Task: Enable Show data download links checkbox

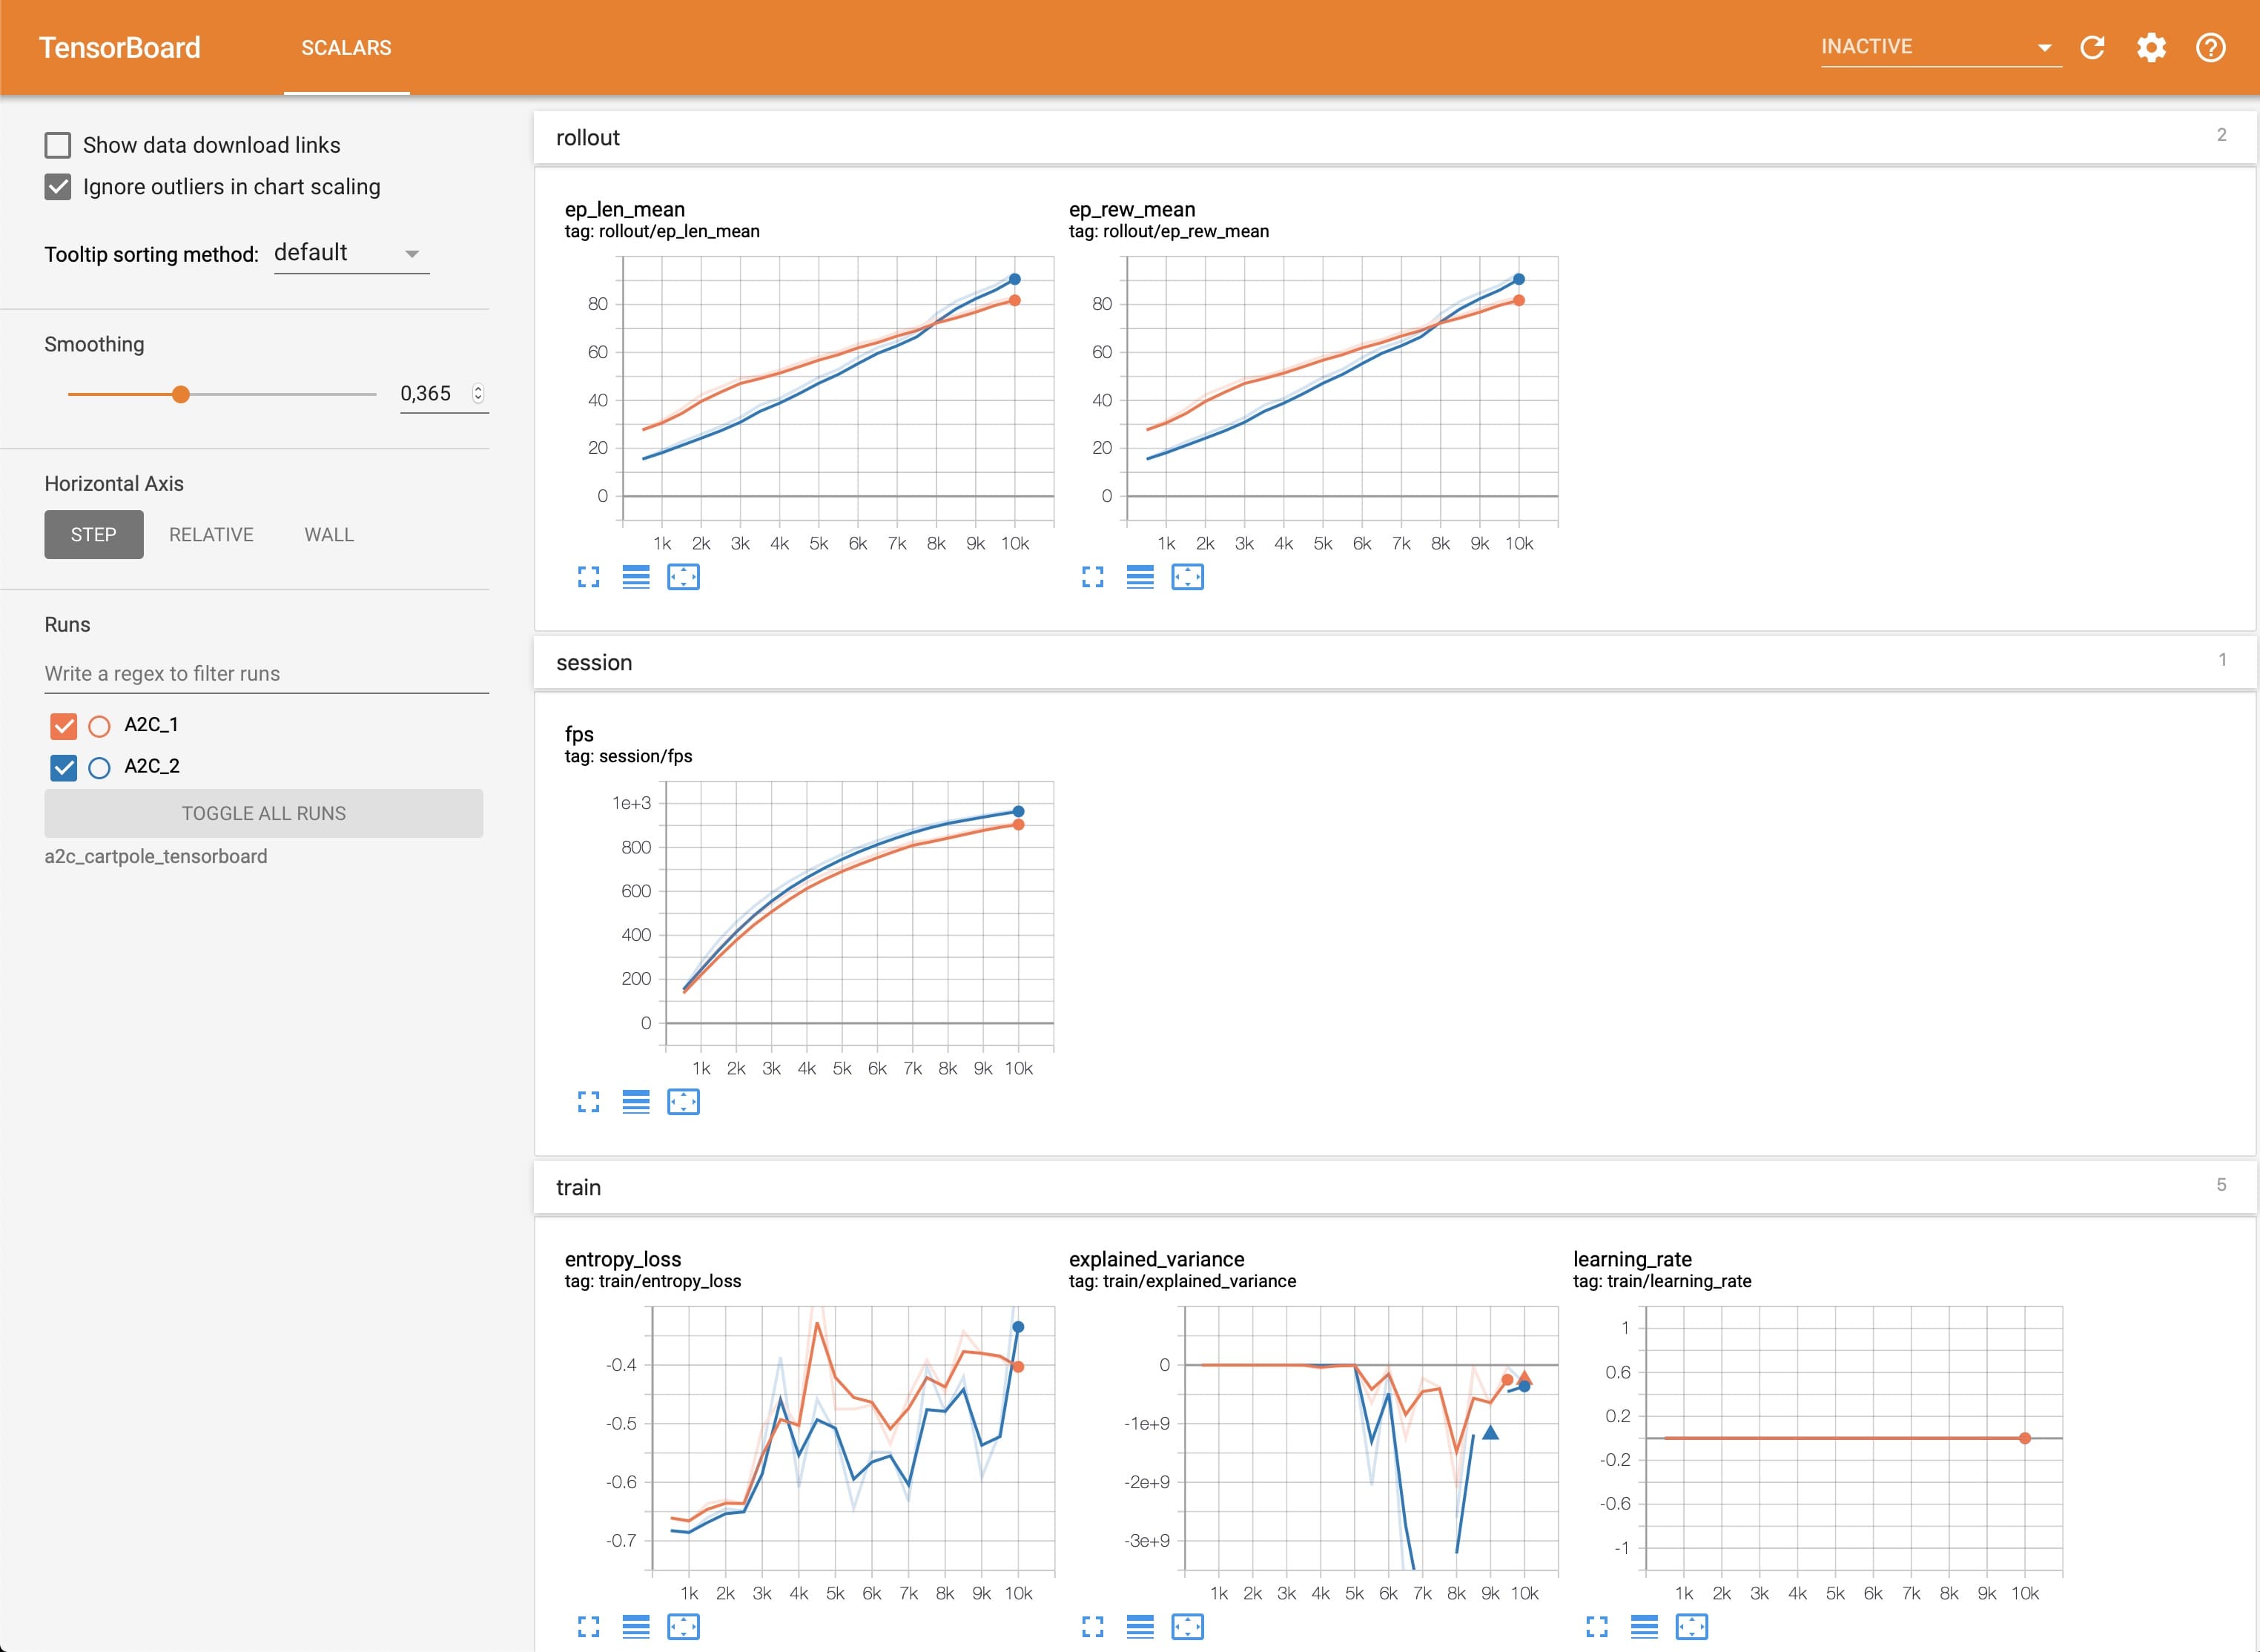Action: tap(58, 145)
